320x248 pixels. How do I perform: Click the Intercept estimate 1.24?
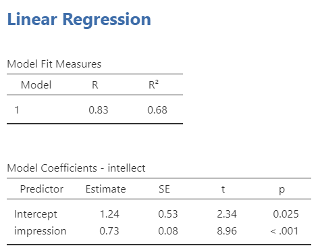[x=109, y=214]
